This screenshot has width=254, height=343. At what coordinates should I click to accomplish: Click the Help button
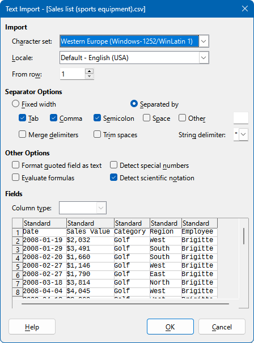32,327
